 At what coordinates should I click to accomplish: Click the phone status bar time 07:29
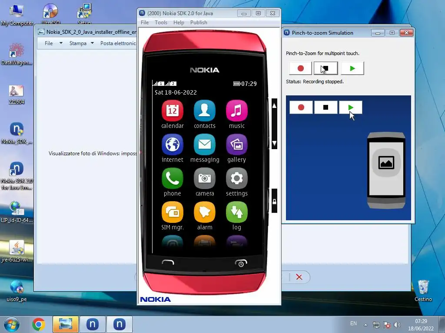tap(249, 84)
